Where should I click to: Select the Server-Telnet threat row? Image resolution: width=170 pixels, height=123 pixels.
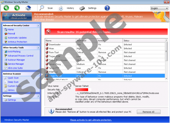(x=105, y=76)
